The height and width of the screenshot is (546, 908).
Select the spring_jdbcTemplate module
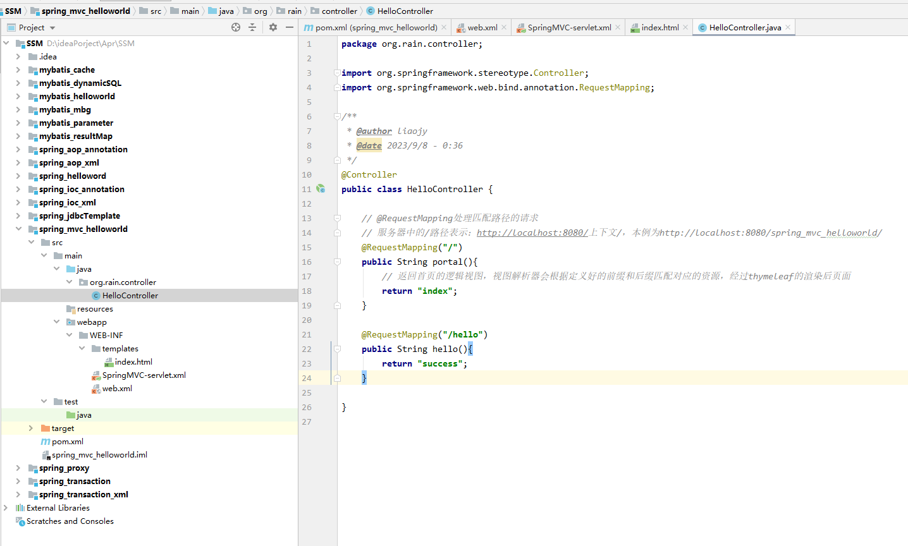pyautogui.click(x=74, y=215)
